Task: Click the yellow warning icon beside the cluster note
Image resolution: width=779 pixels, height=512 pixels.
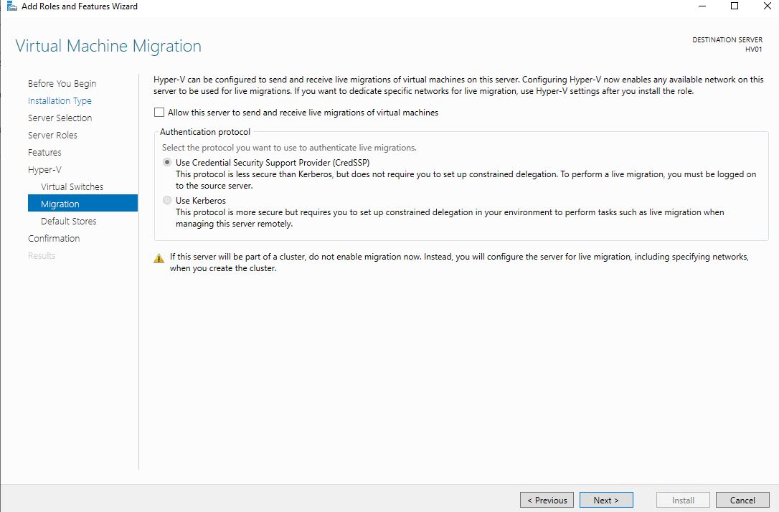Action: pyautogui.click(x=159, y=258)
